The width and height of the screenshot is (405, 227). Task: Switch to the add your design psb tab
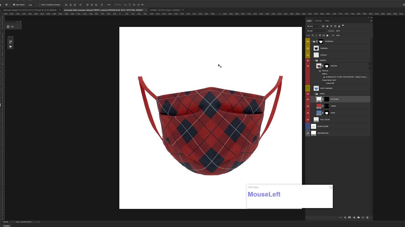(x=30, y=10)
